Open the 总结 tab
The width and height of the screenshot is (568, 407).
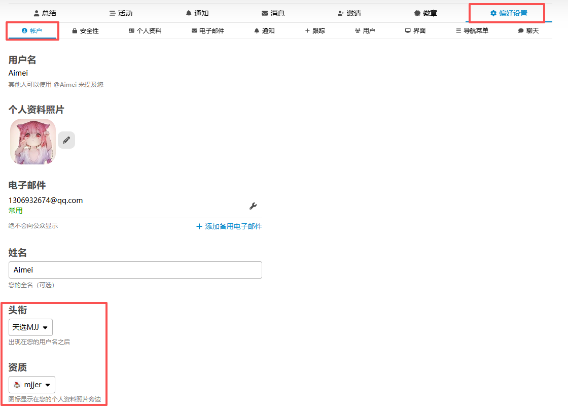(45, 13)
